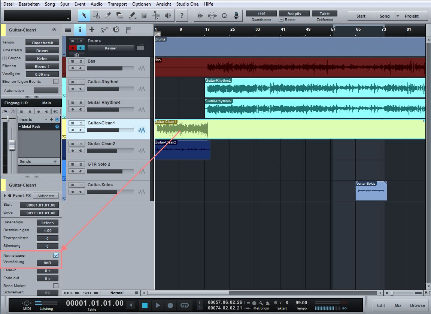Click Aktivieren for Event-FX
The height and width of the screenshot is (314, 431).
point(46,196)
